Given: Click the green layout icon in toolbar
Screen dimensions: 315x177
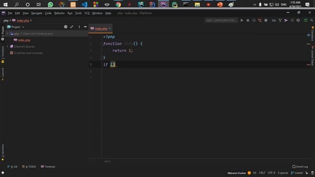Looking at the screenshot, I should pos(306,21).
